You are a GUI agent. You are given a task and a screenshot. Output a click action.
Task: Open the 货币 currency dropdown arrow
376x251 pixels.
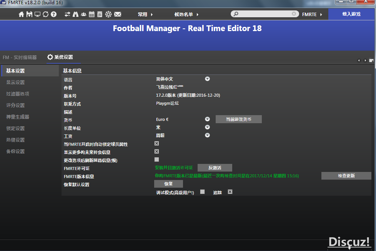208,119
